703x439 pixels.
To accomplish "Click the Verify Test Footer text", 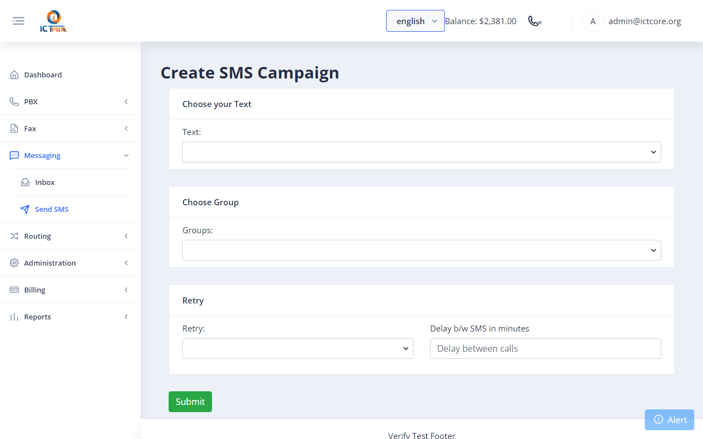I will (422, 435).
